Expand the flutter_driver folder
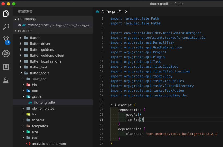This screenshot has width=223, height=147. click(x=40, y=44)
